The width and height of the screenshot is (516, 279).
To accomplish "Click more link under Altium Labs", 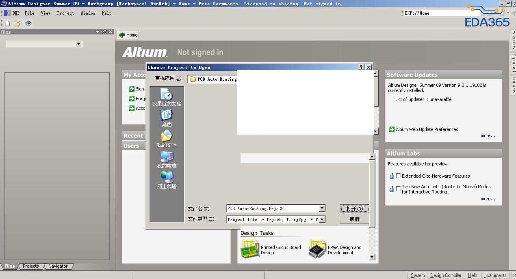I will (488, 199).
